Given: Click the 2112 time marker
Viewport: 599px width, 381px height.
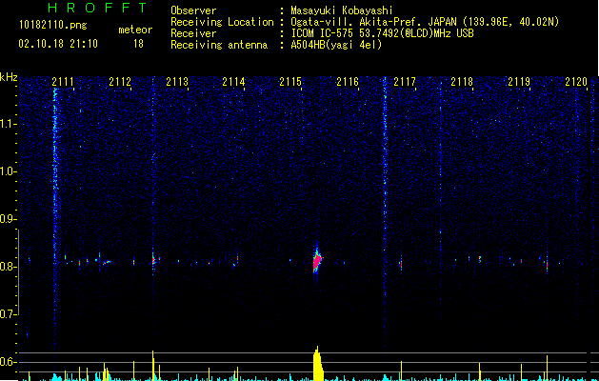Looking at the screenshot, I should click(x=120, y=82).
